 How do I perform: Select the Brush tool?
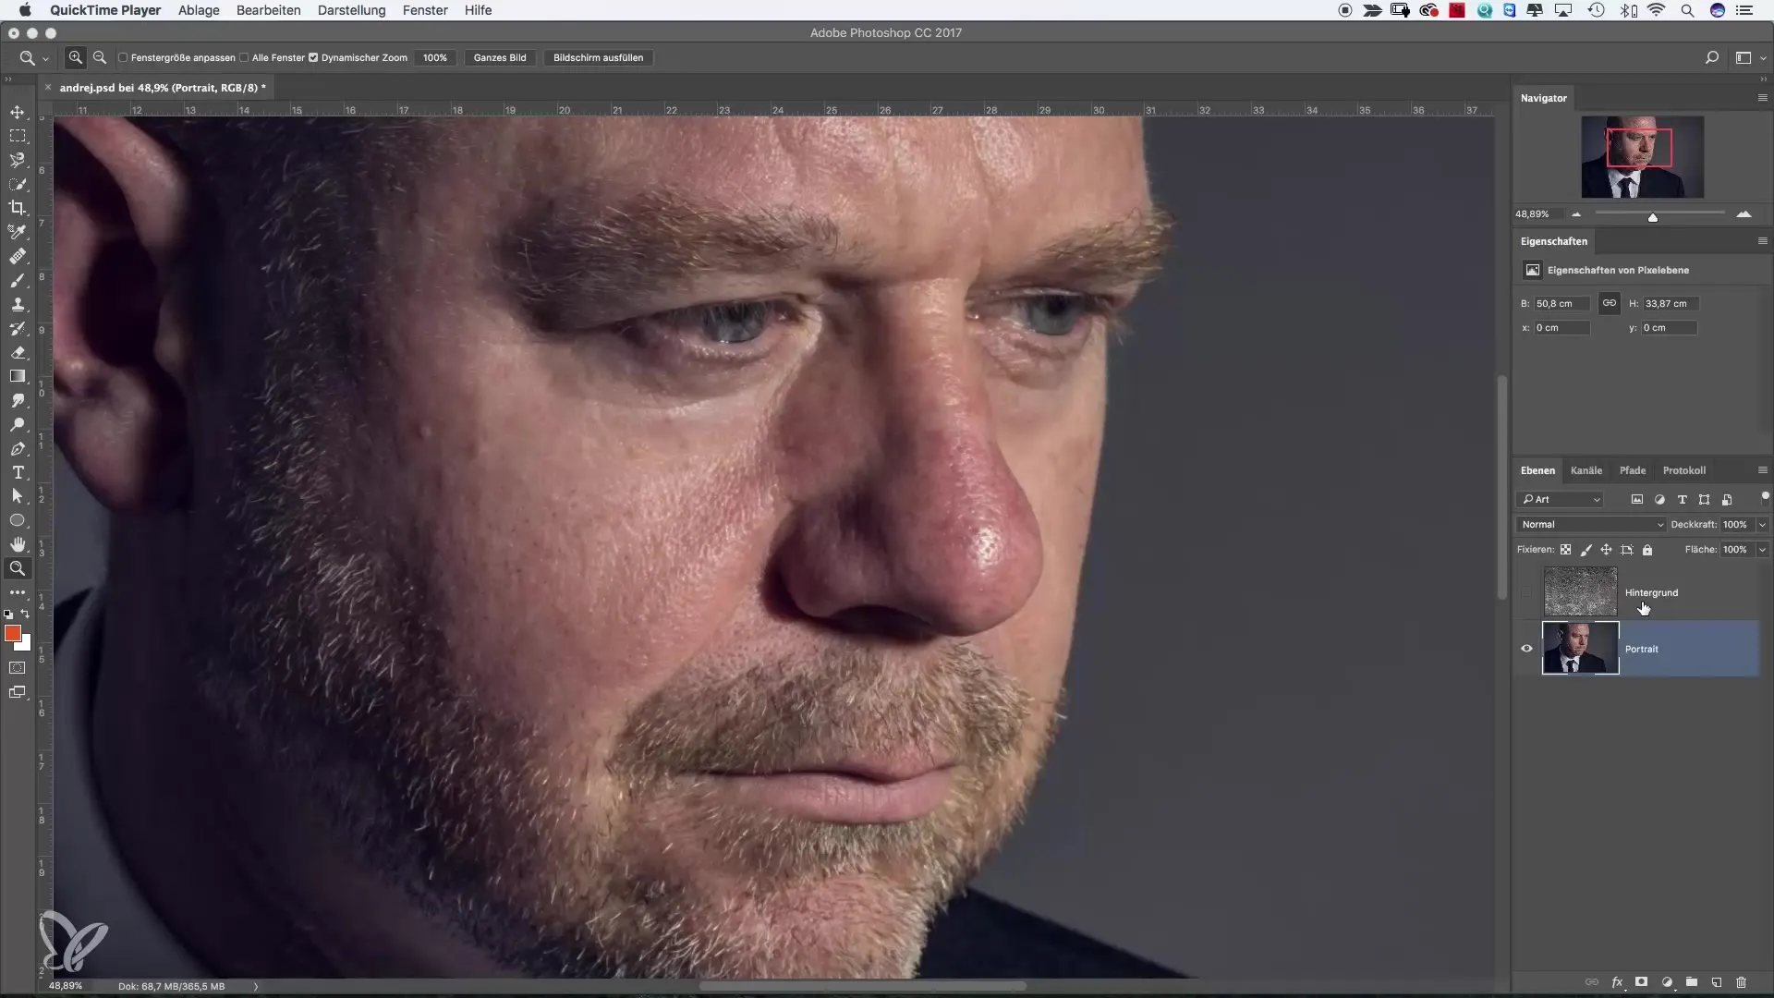(18, 280)
